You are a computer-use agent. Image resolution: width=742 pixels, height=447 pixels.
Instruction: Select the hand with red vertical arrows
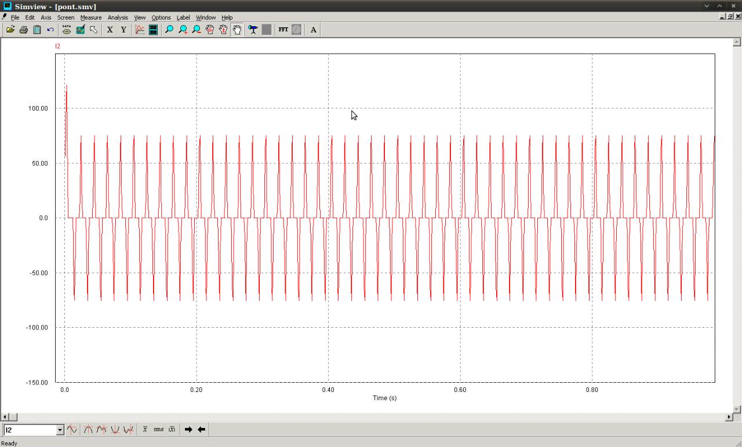(223, 30)
